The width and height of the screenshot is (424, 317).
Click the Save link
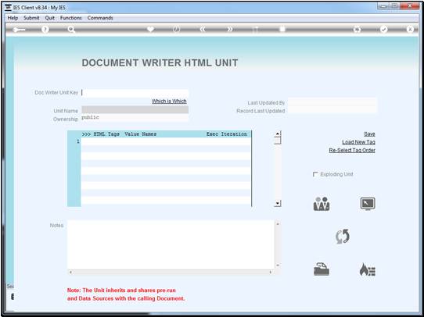(369, 134)
